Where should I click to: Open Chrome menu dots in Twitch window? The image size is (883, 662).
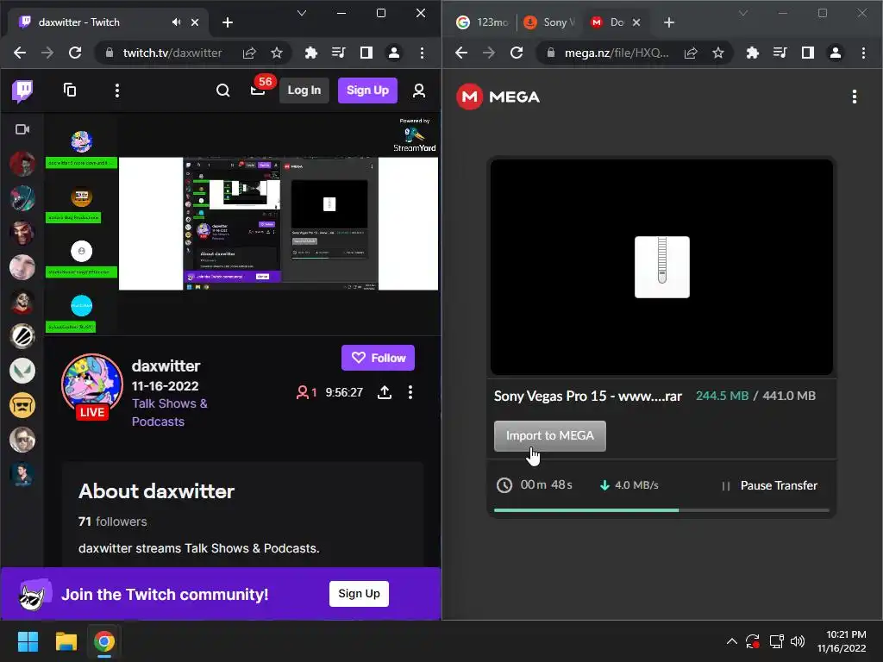(422, 53)
